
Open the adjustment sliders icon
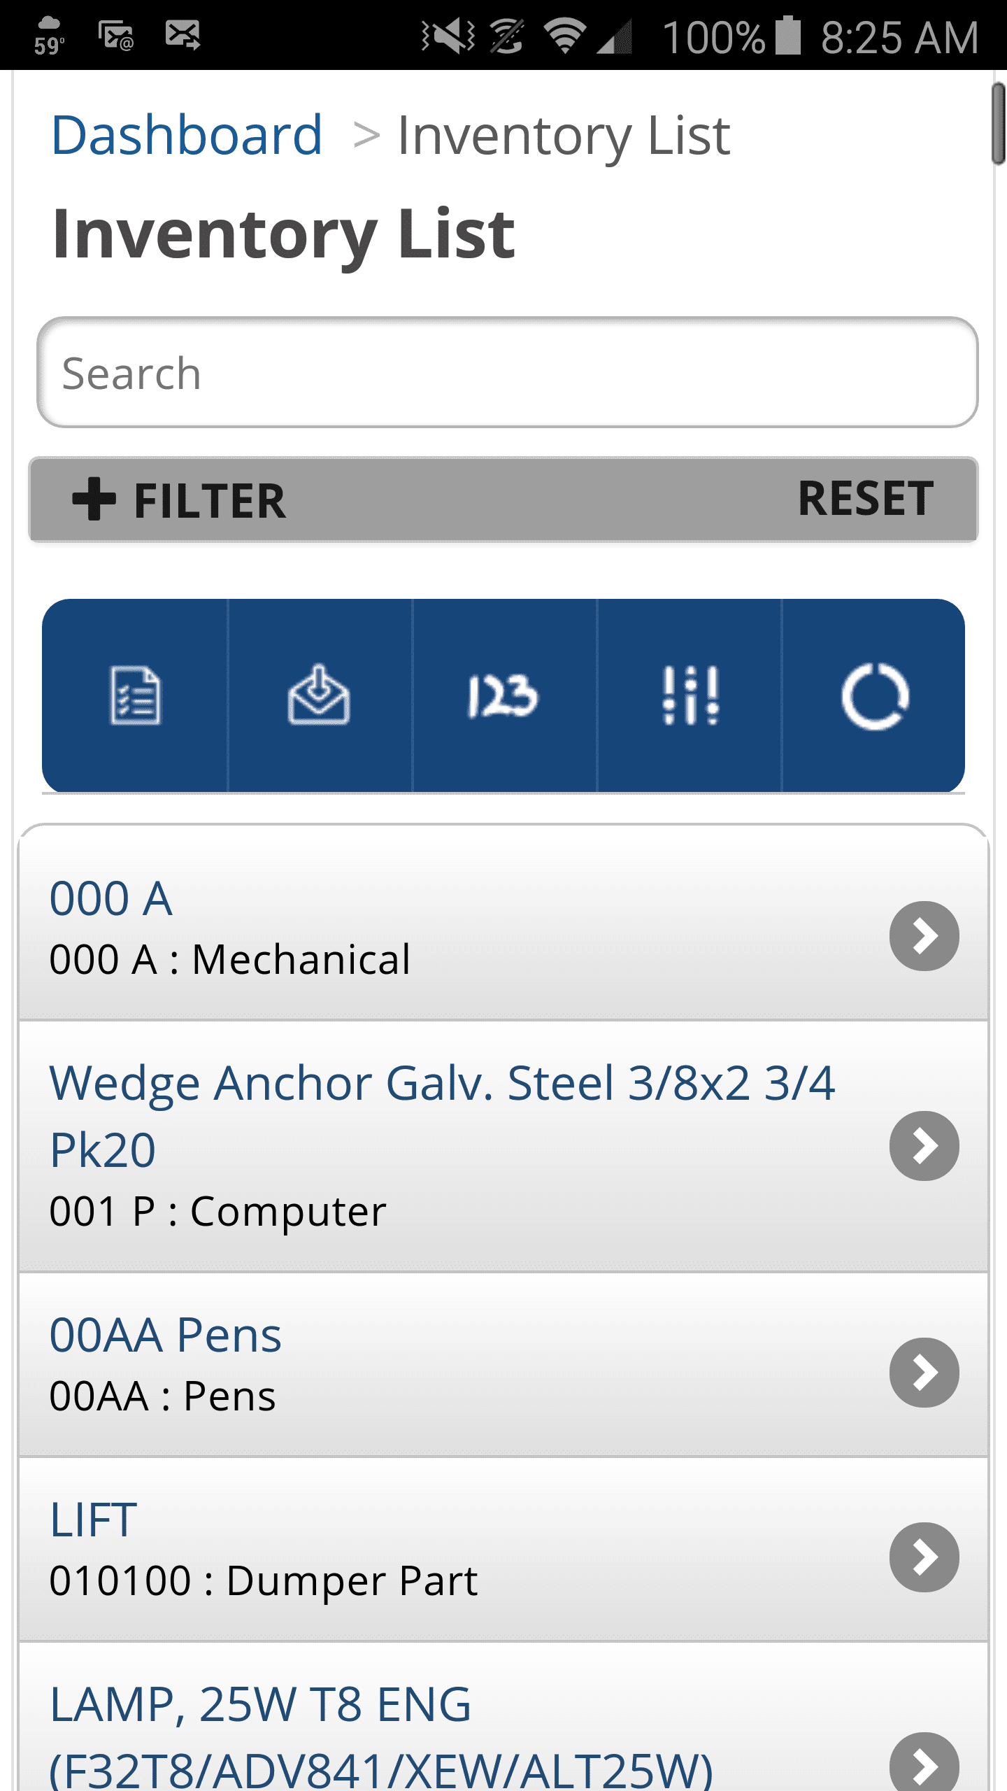690,695
